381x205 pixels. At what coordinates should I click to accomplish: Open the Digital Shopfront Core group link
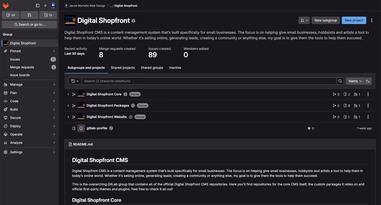[x=104, y=94]
